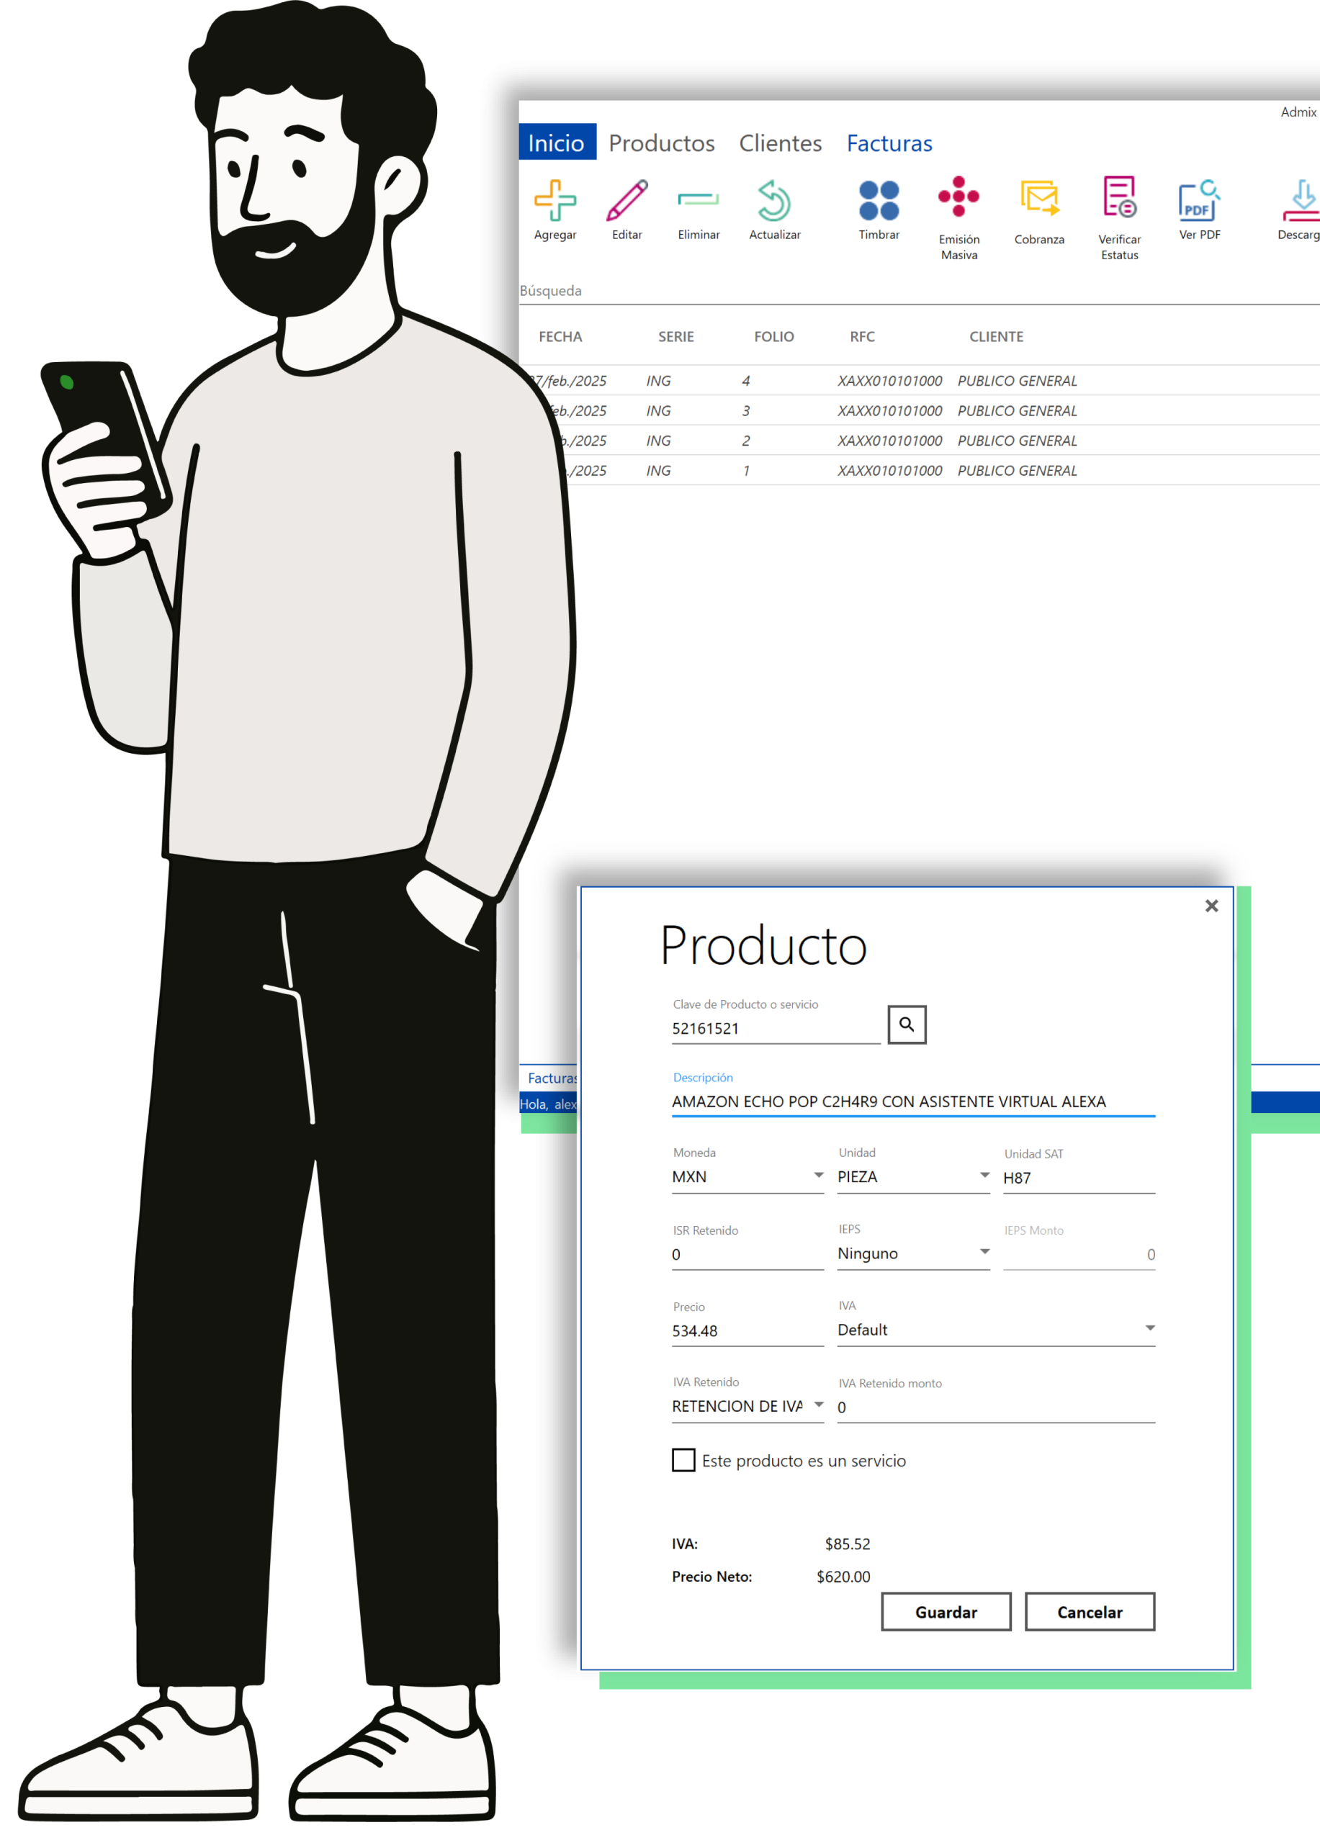
Task: Expand the Moneda MXN dropdown
Action: tap(817, 1176)
